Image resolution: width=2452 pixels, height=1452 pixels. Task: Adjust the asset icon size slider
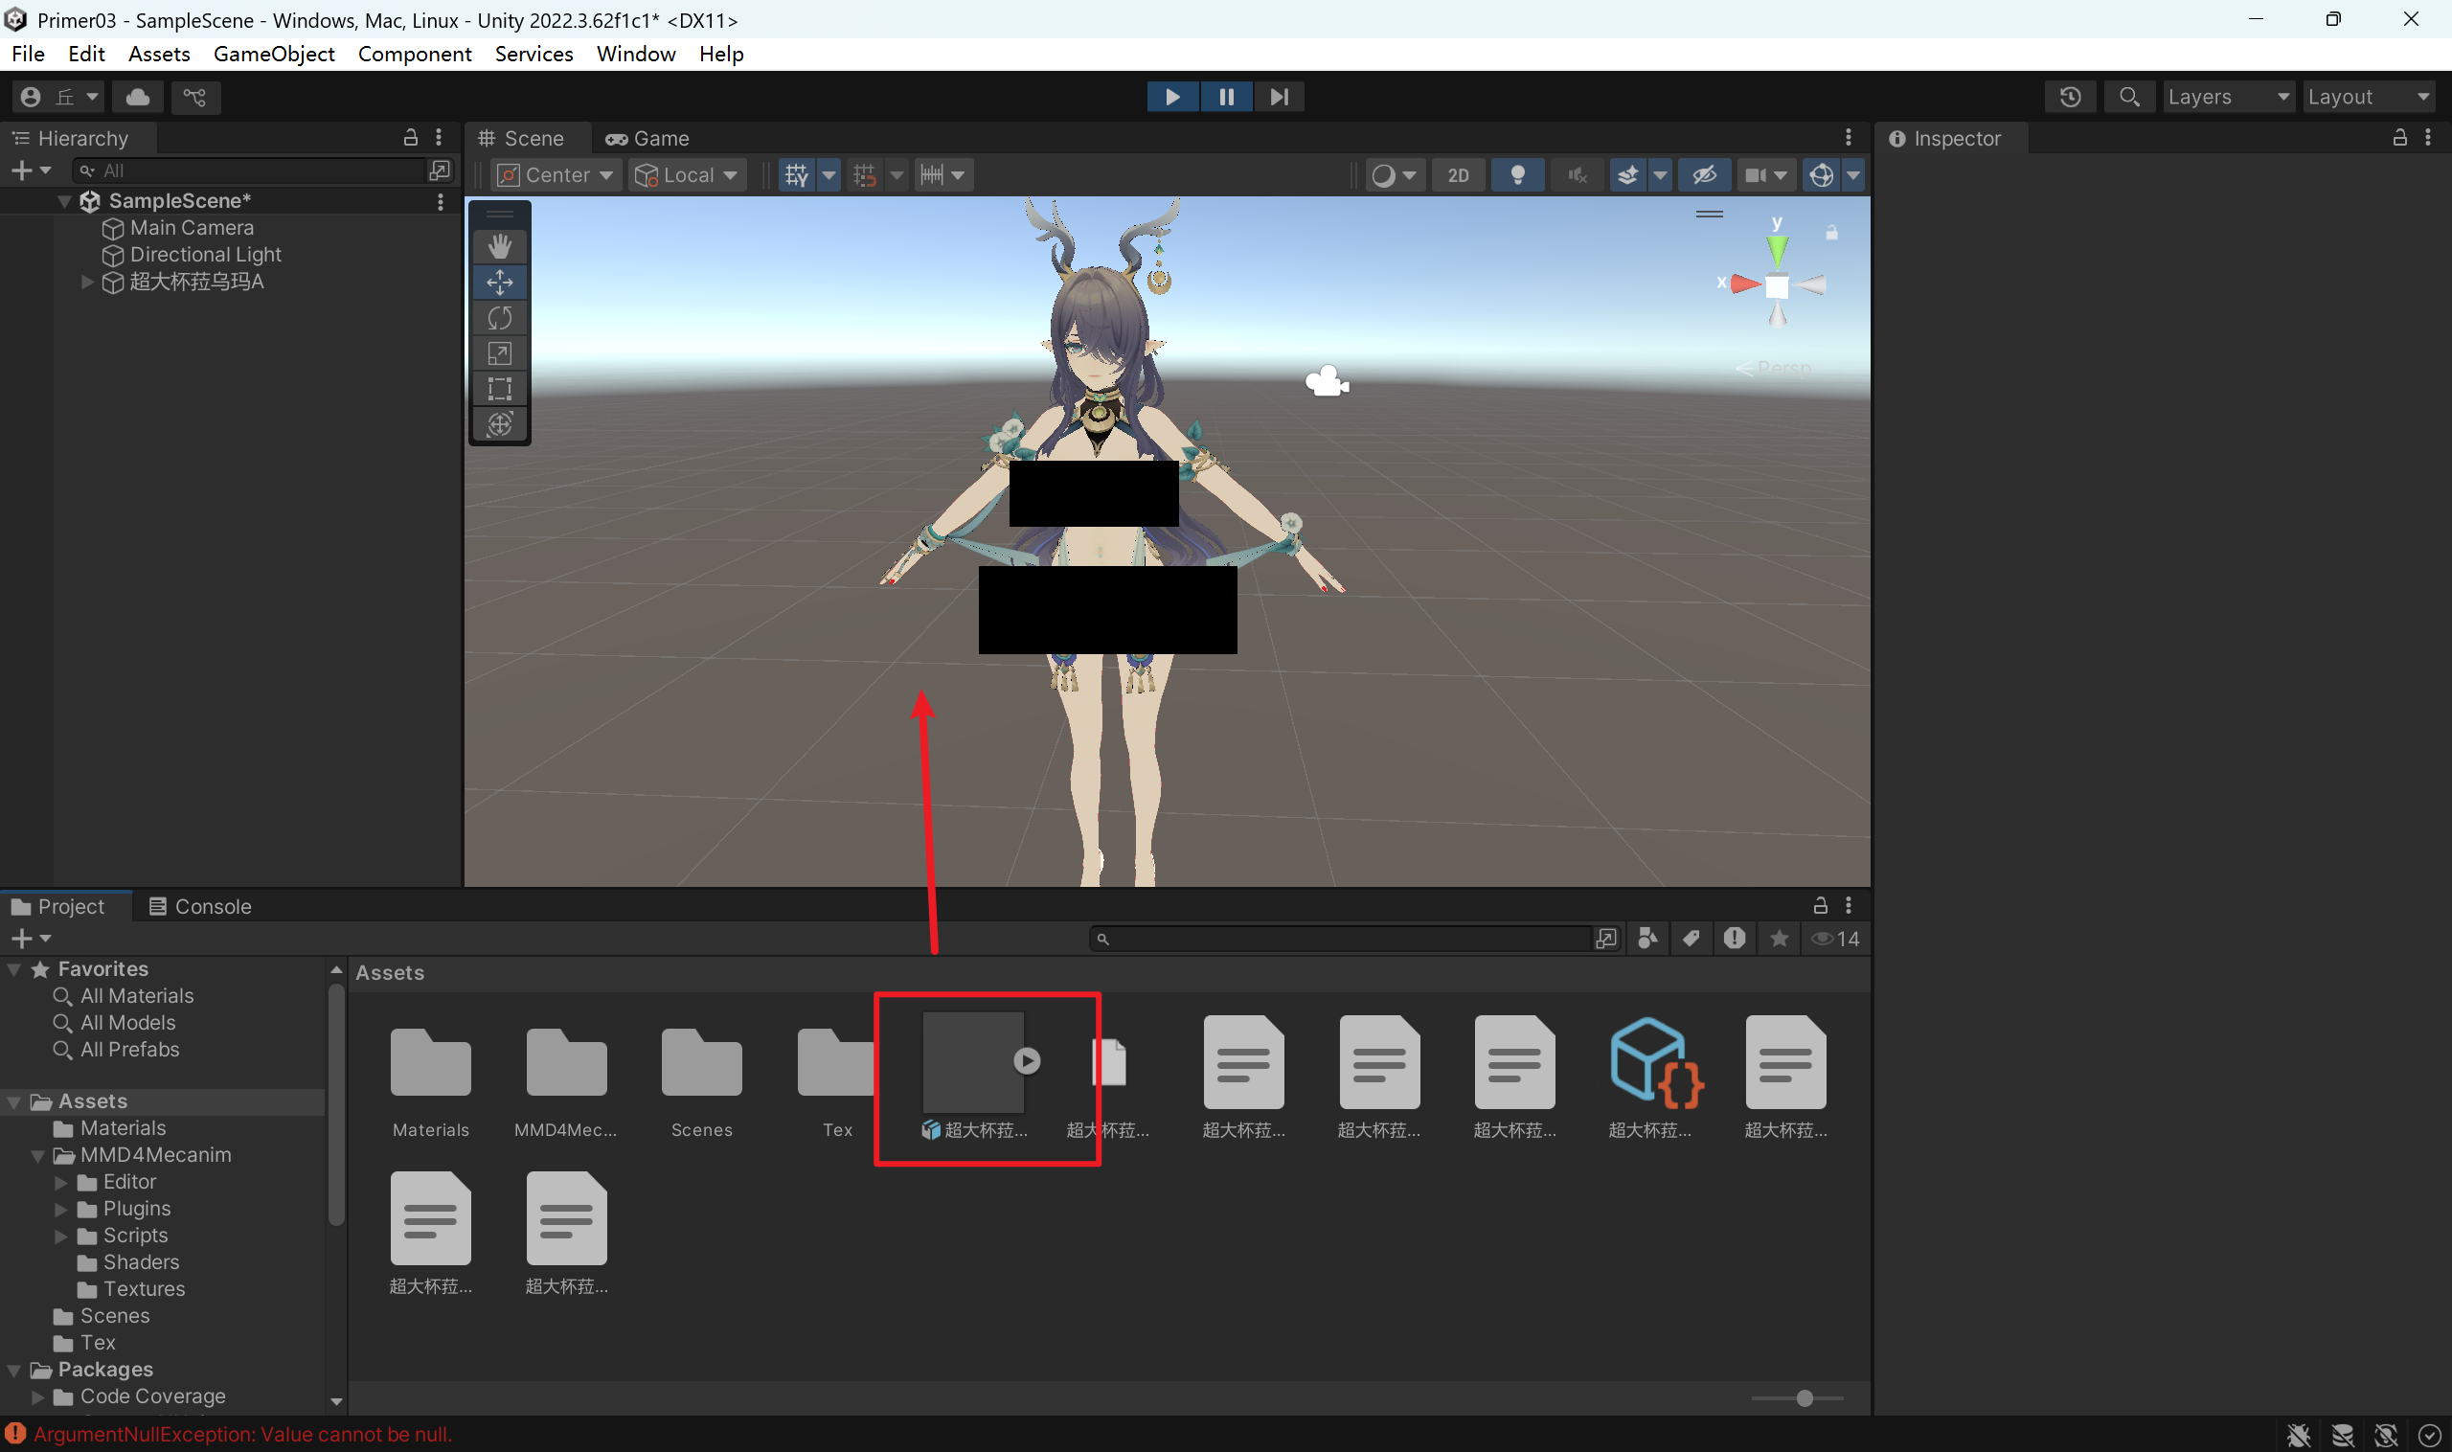click(1804, 1398)
